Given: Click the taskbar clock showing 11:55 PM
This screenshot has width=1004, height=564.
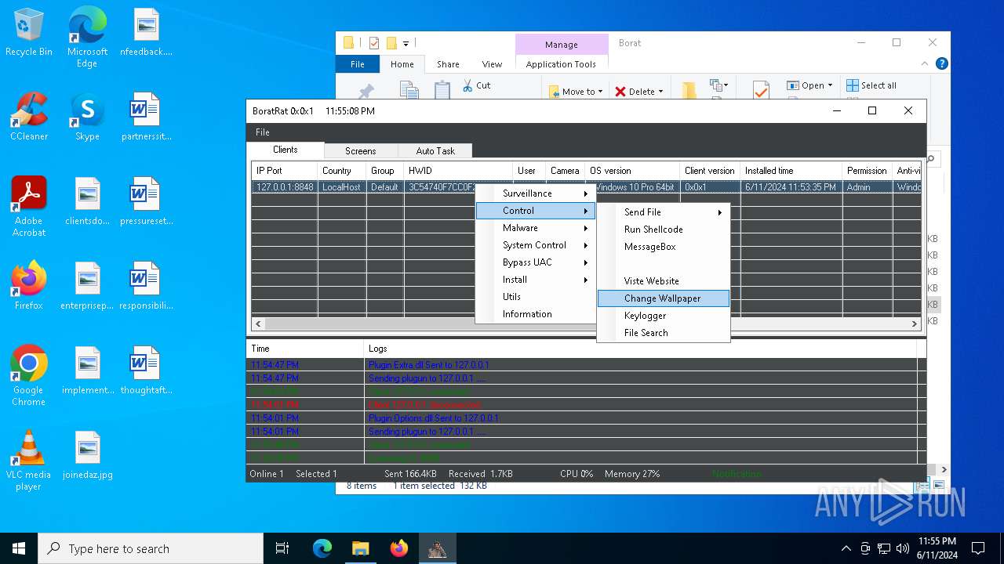Looking at the screenshot, I should tap(937, 548).
